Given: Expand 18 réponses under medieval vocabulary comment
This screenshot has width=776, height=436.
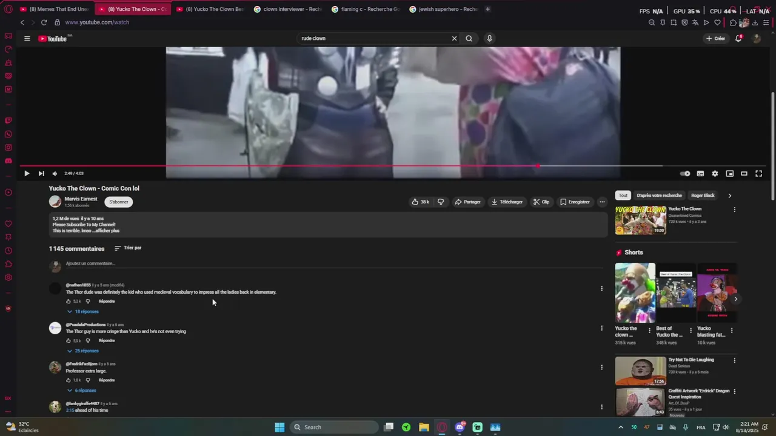Looking at the screenshot, I should 83,311.
